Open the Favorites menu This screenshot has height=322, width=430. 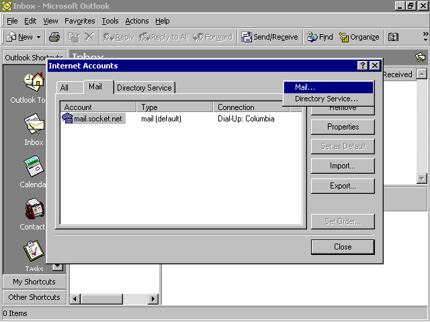79,21
